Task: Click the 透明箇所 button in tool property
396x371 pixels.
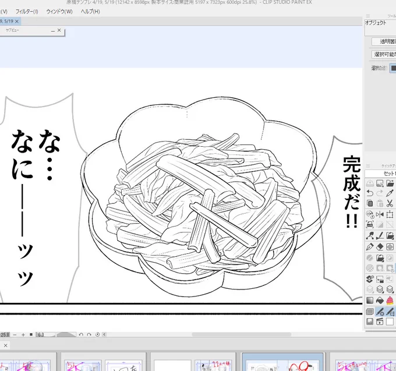Action: click(x=384, y=41)
